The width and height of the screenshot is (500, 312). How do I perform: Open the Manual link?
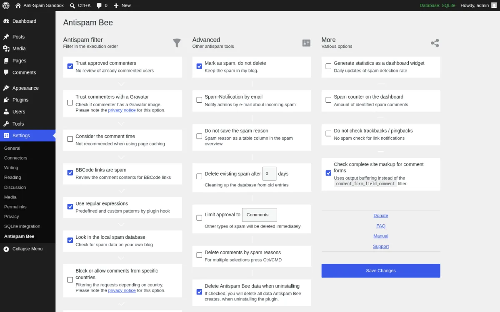(381, 236)
